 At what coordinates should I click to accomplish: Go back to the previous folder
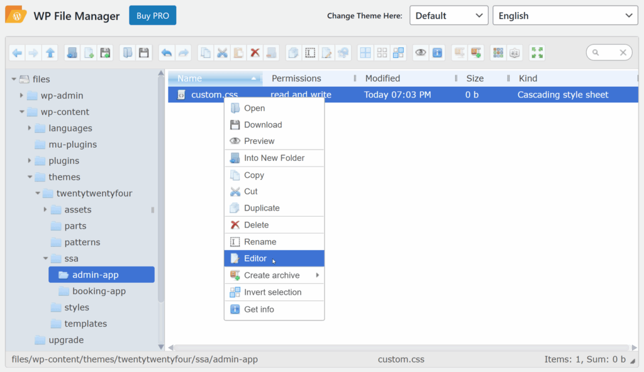pyautogui.click(x=17, y=52)
